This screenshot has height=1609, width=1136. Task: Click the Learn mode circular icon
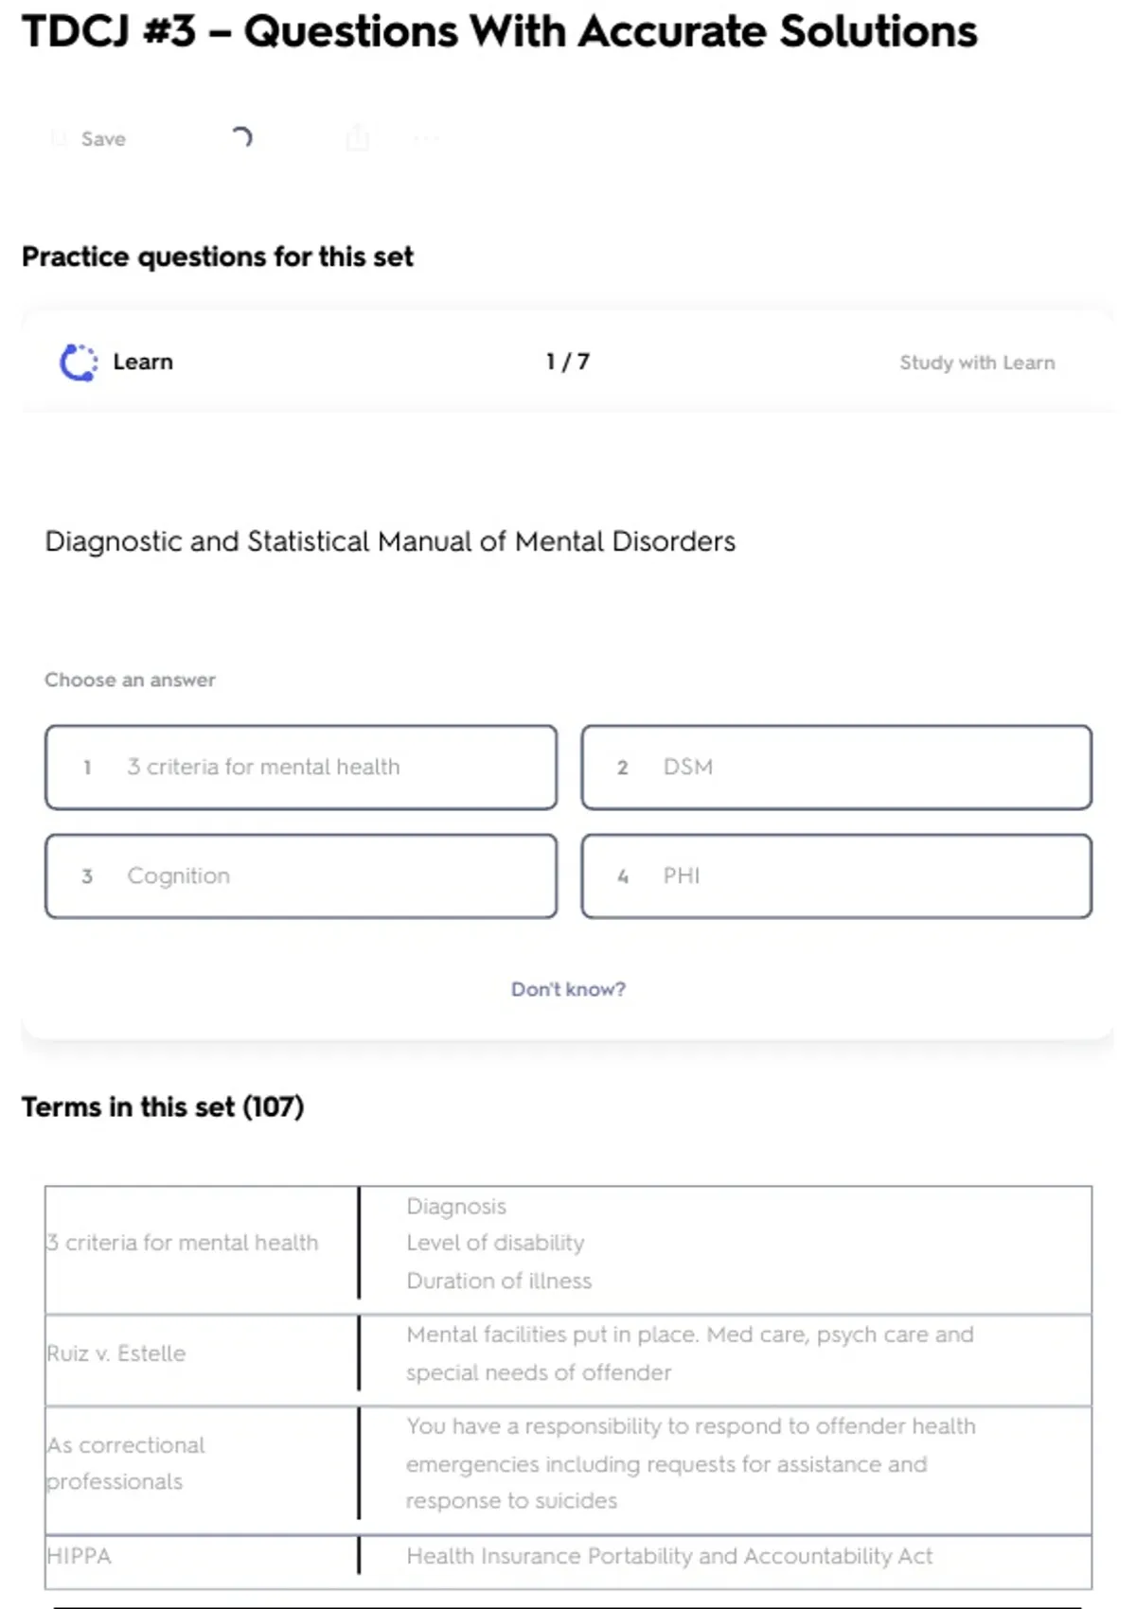pos(79,362)
